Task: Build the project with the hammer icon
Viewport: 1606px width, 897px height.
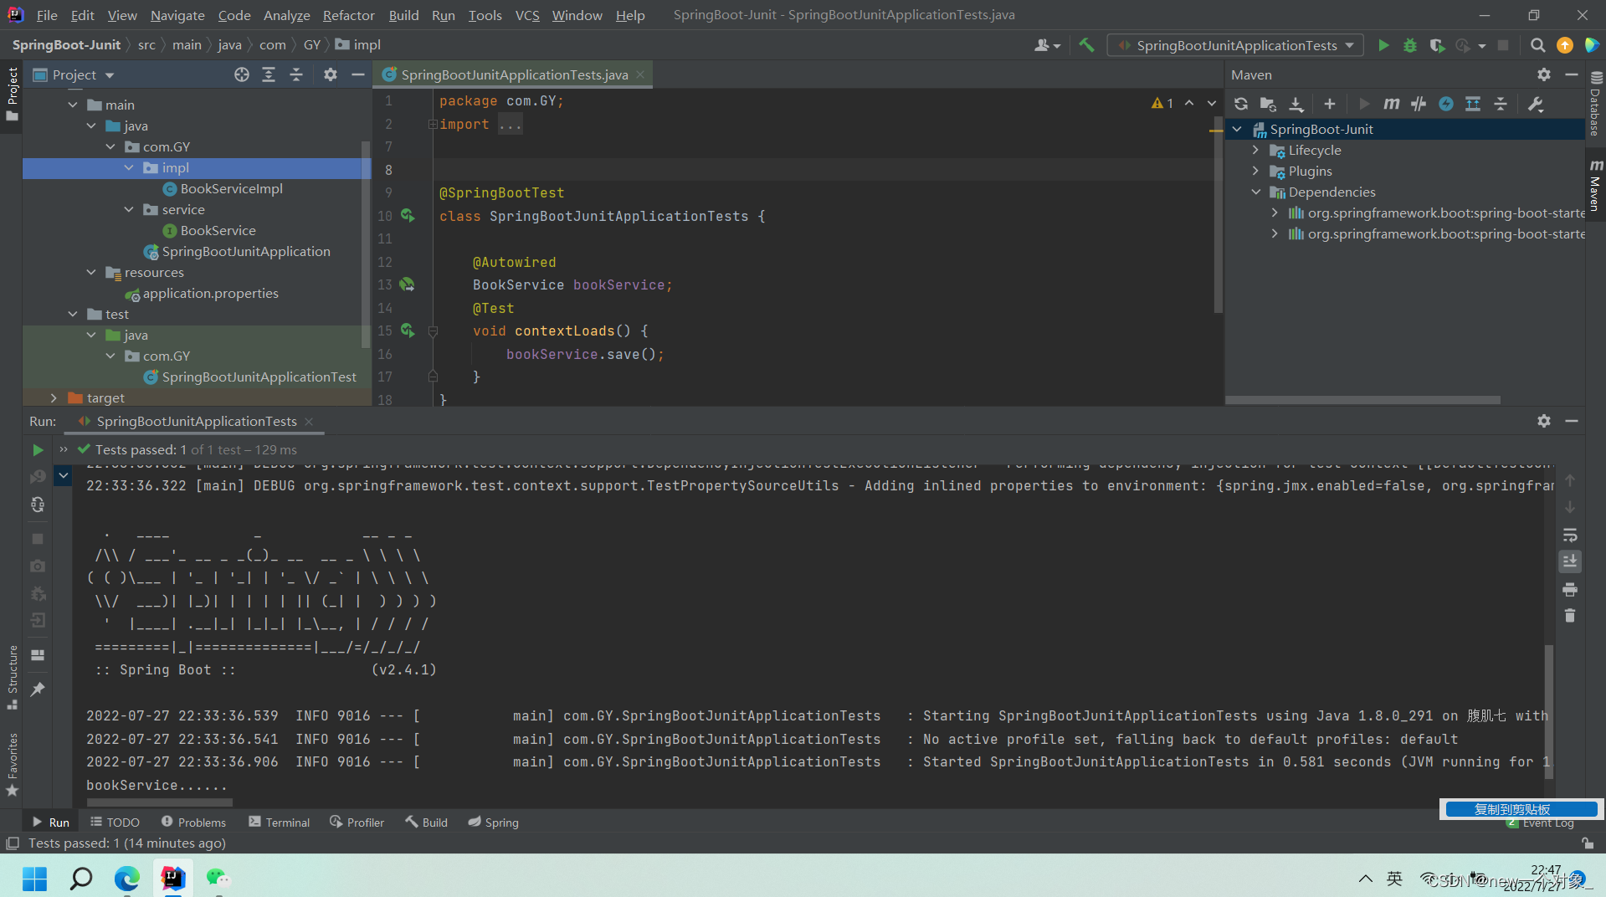Action: 1086,45
